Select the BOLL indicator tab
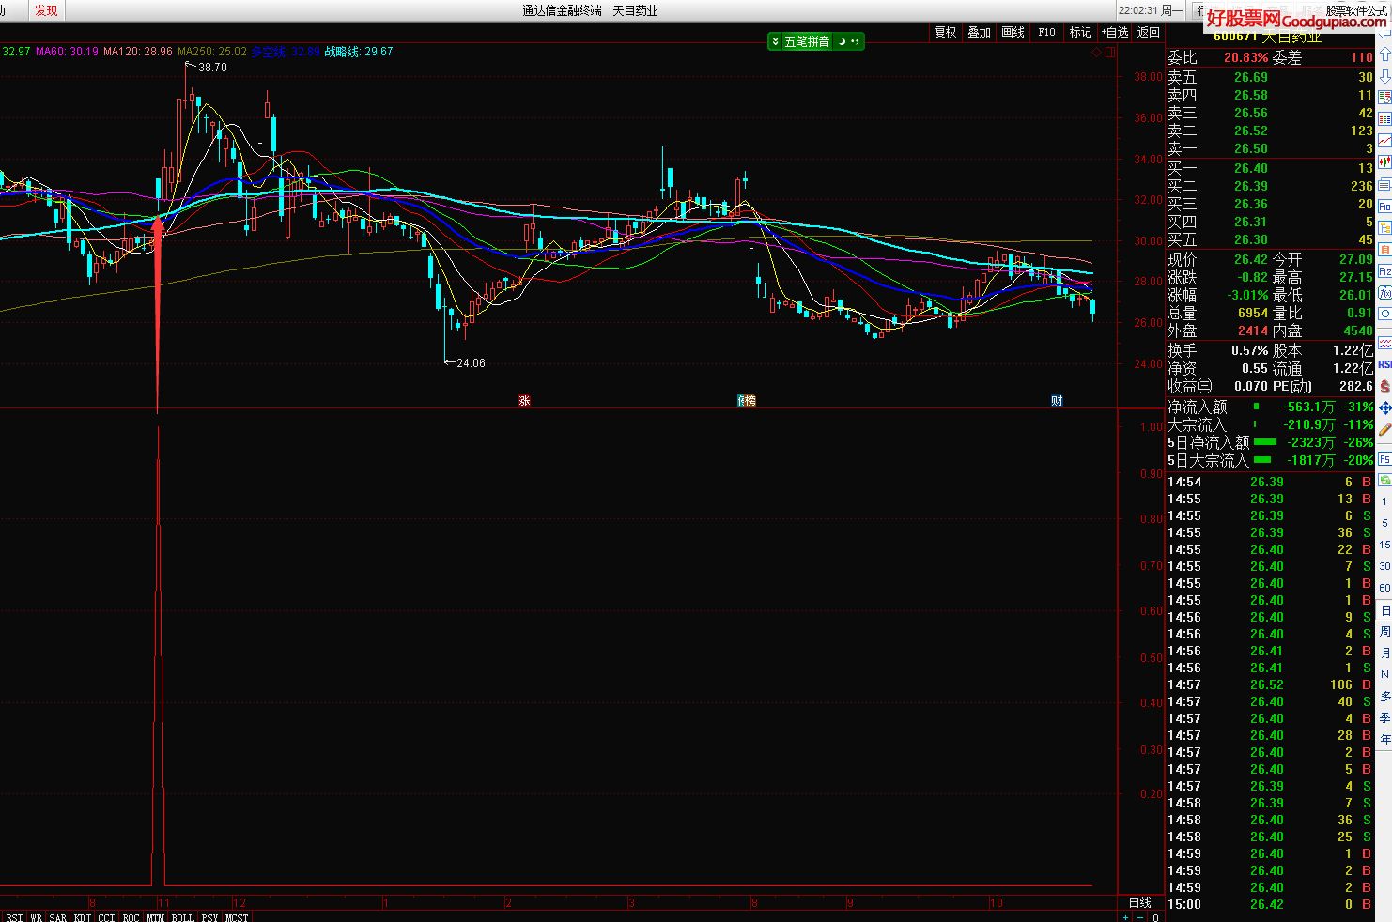This screenshot has width=1392, height=922. (182, 916)
